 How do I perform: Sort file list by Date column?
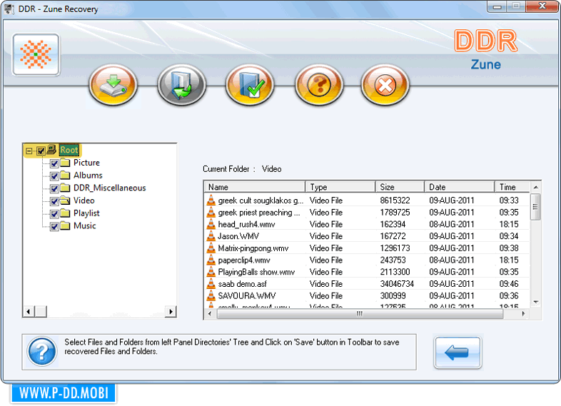pos(460,187)
